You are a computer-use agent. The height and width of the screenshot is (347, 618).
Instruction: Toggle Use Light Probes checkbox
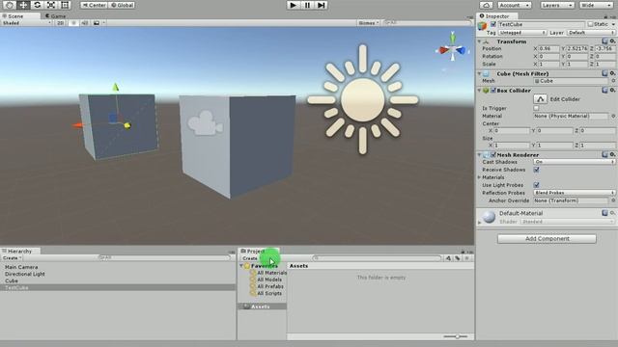(x=536, y=185)
